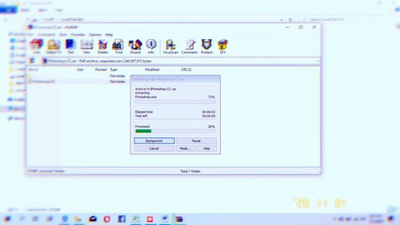
Task: Click the Extract To toolbar icon
Action: (x=54, y=46)
